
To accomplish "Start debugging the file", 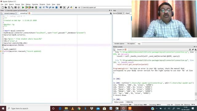I will [x=40, y=7].
